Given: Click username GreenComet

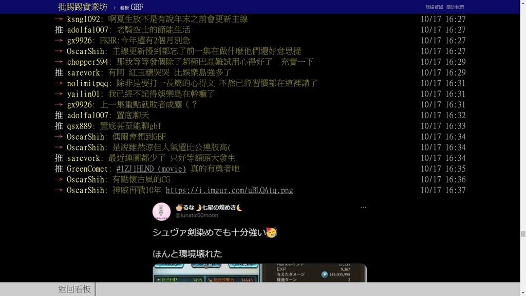Looking at the screenshot, I should [x=87, y=169].
